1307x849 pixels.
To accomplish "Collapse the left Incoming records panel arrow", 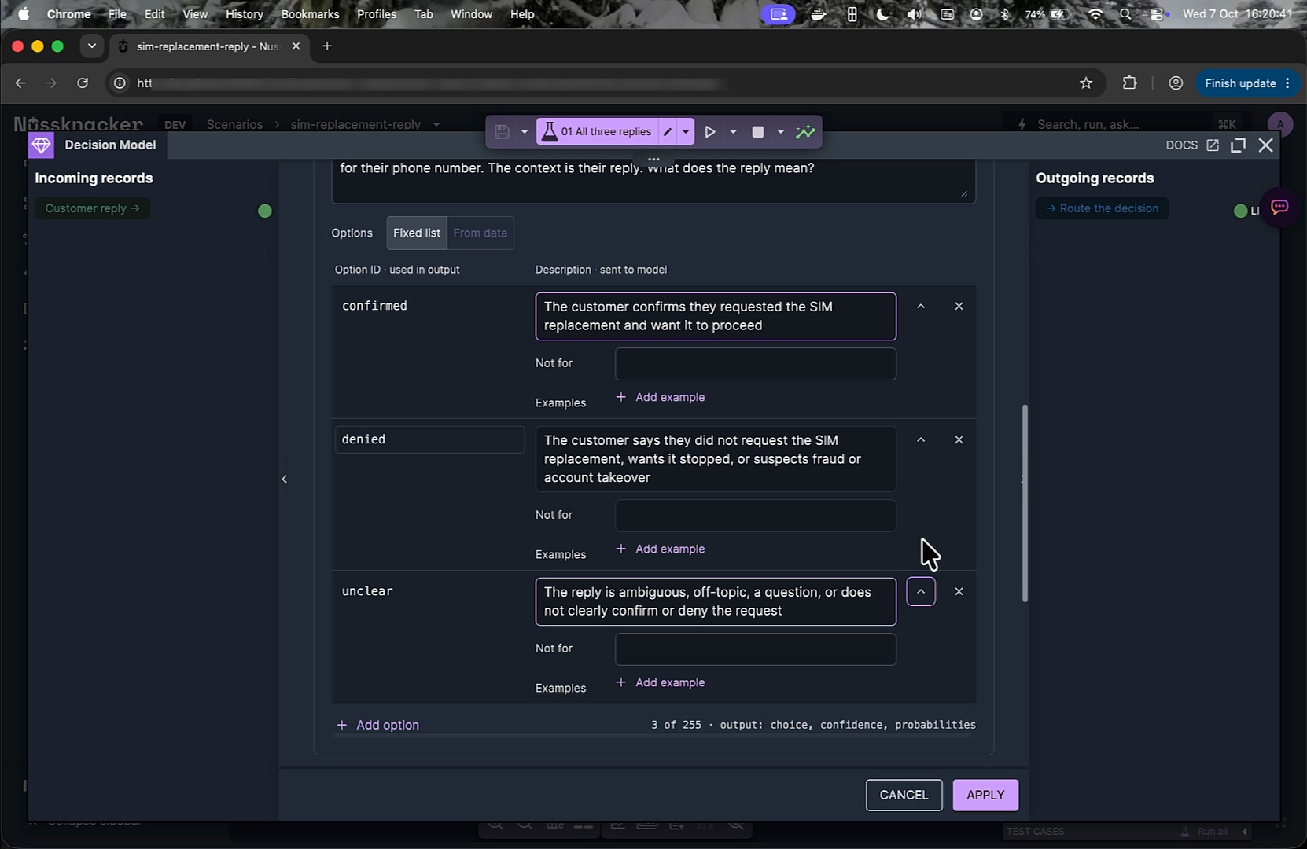I will click(285, 480).
